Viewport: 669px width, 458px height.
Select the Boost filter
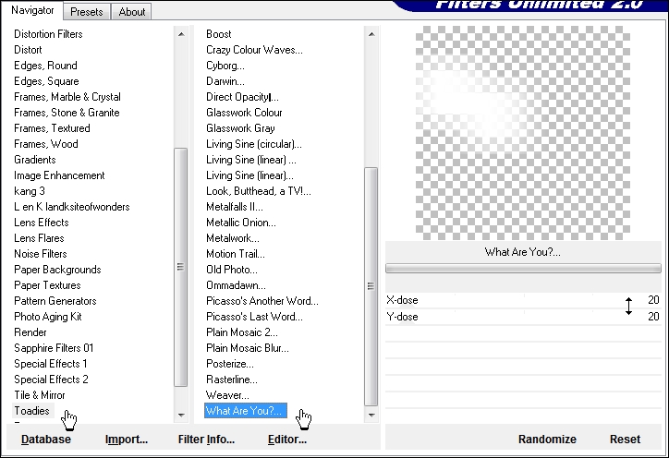[219, 34]
